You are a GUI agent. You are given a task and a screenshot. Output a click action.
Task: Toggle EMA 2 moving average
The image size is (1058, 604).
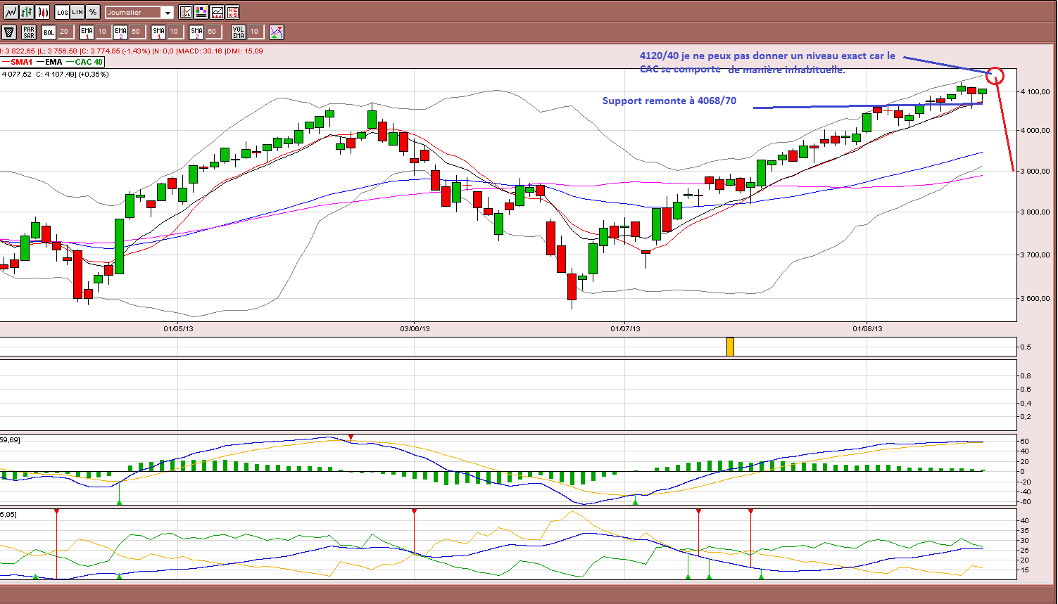[x=120, y=32]
